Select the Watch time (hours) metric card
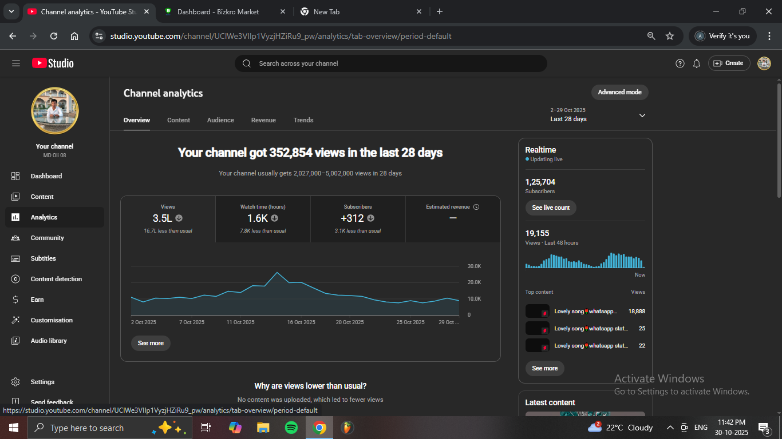The height and width of the screenshot is (439, 782). point(263,219)
